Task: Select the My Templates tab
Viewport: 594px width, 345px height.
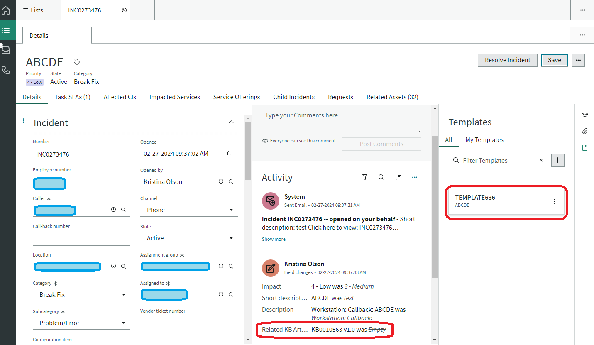Action: click(x=484, y=140)
